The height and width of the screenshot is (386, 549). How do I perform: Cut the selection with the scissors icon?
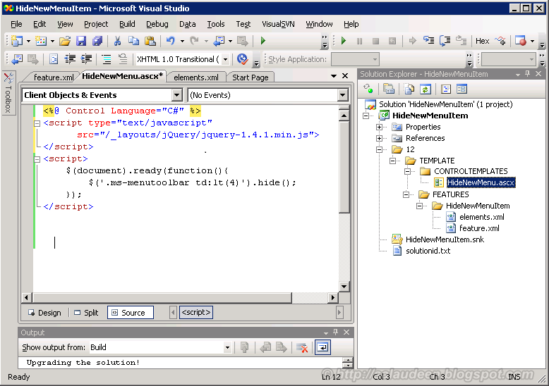(x=117, y=41)
